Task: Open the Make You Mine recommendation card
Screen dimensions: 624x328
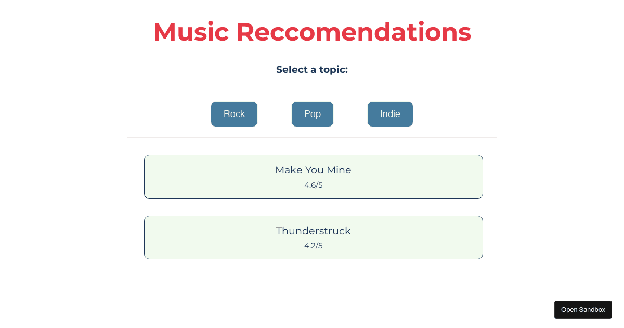Action: (313, 176)
